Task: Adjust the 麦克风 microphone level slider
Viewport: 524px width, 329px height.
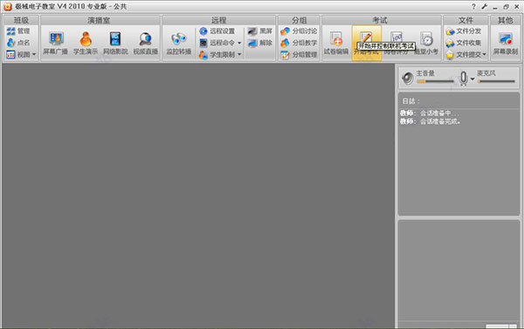Action: (x=497, y=81)
